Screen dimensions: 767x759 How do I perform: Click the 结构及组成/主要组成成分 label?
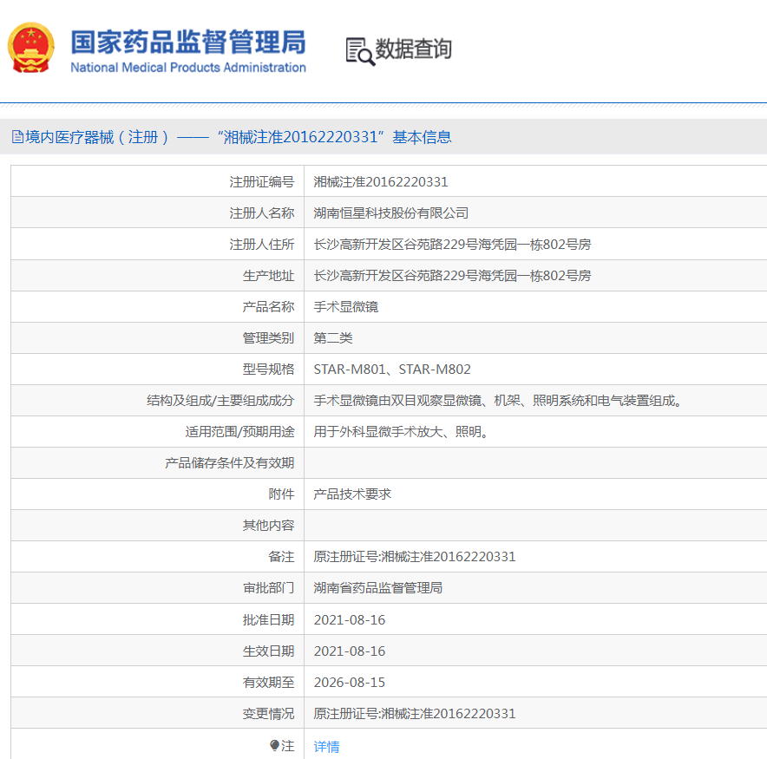[x=220, y=401]
